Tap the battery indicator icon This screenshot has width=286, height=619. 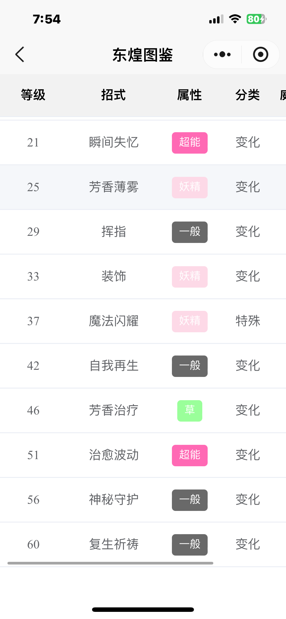[x=257, y=19]
